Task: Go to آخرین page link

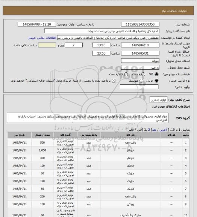Action: [x=163, y=130]
